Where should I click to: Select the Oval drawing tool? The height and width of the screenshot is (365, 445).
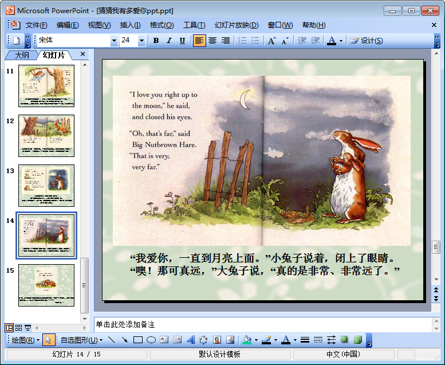151,340
